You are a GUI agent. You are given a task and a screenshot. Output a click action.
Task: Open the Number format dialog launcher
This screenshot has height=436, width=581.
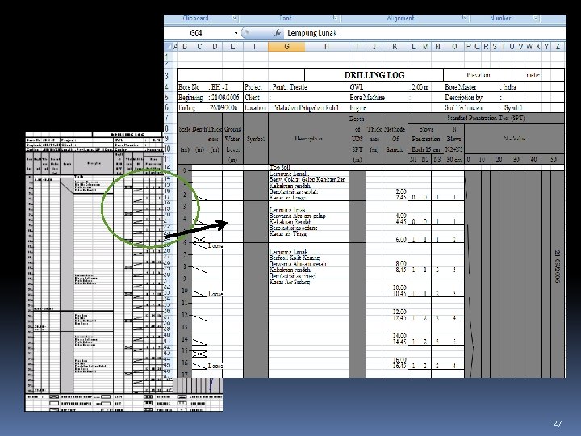click(536, 18)
